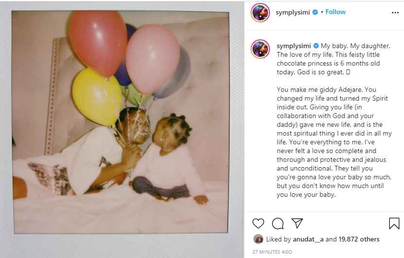Viewport: 404px width, 258px height.
Task: Click the Follow link next to symplysimi
Action: (x=335, y=12)
